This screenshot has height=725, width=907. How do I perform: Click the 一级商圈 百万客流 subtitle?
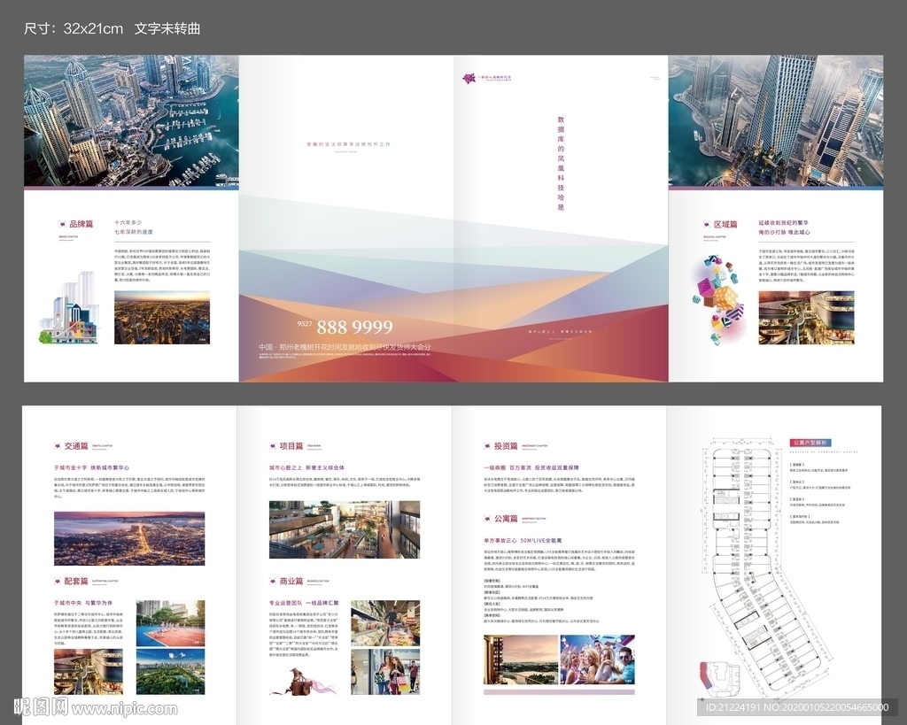(x=508, y=467)
